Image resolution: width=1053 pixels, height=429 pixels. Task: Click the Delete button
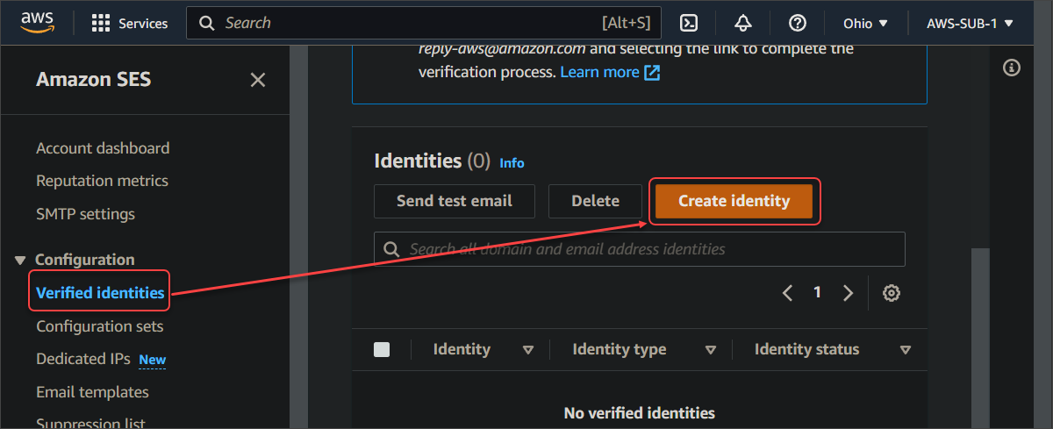point(596,201)
